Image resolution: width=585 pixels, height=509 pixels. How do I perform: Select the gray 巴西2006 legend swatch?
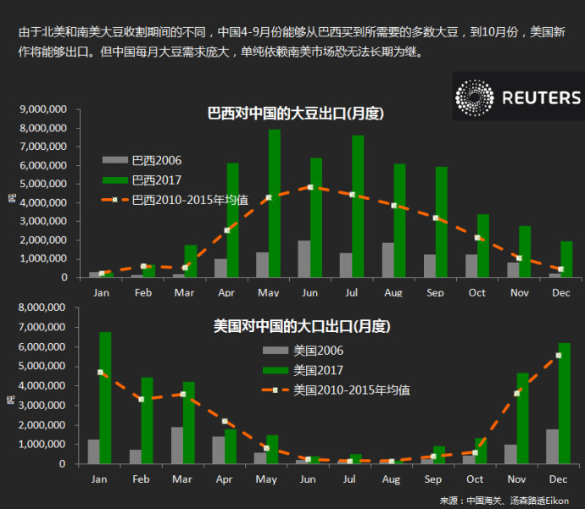pos(114,160)
